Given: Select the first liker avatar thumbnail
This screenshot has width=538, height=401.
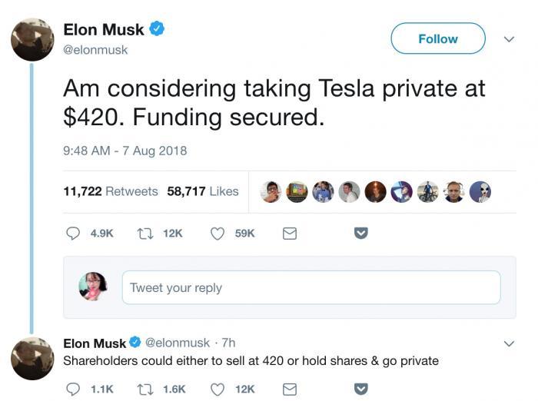Looking at the screenshot, I should point(271,192).
